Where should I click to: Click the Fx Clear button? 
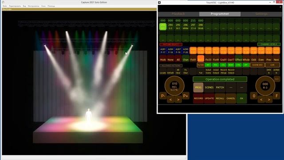(x=185, y=72)
